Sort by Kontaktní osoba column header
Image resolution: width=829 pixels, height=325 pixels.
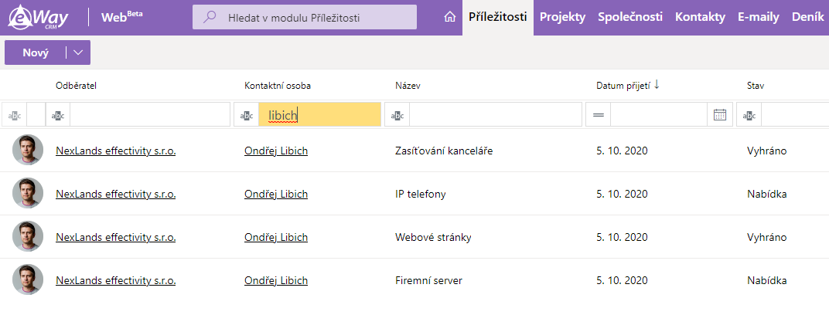[277, 86]
